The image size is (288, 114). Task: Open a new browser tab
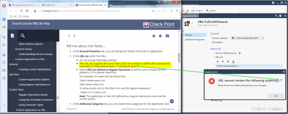pyautogui.click(x=110, y=5)
